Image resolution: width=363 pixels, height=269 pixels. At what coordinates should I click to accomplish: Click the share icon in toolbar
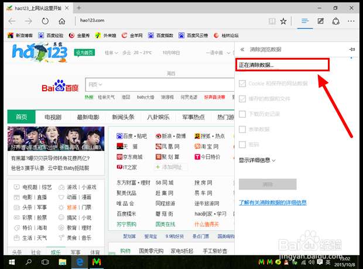pyautogui.click(x=336, y=21)
